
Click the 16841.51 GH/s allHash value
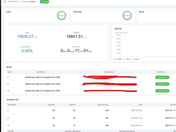76,36
